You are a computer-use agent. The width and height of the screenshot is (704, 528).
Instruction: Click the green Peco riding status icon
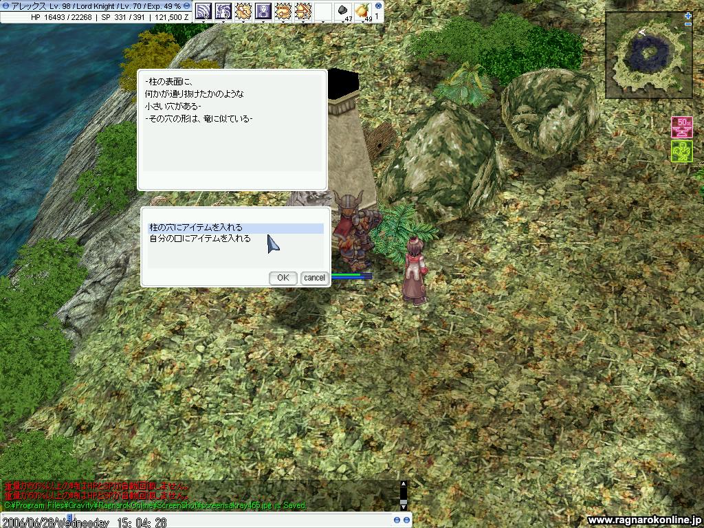coord(681,151)
